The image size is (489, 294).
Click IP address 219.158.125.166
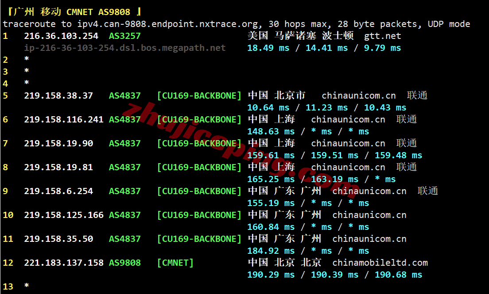[64, 215]
